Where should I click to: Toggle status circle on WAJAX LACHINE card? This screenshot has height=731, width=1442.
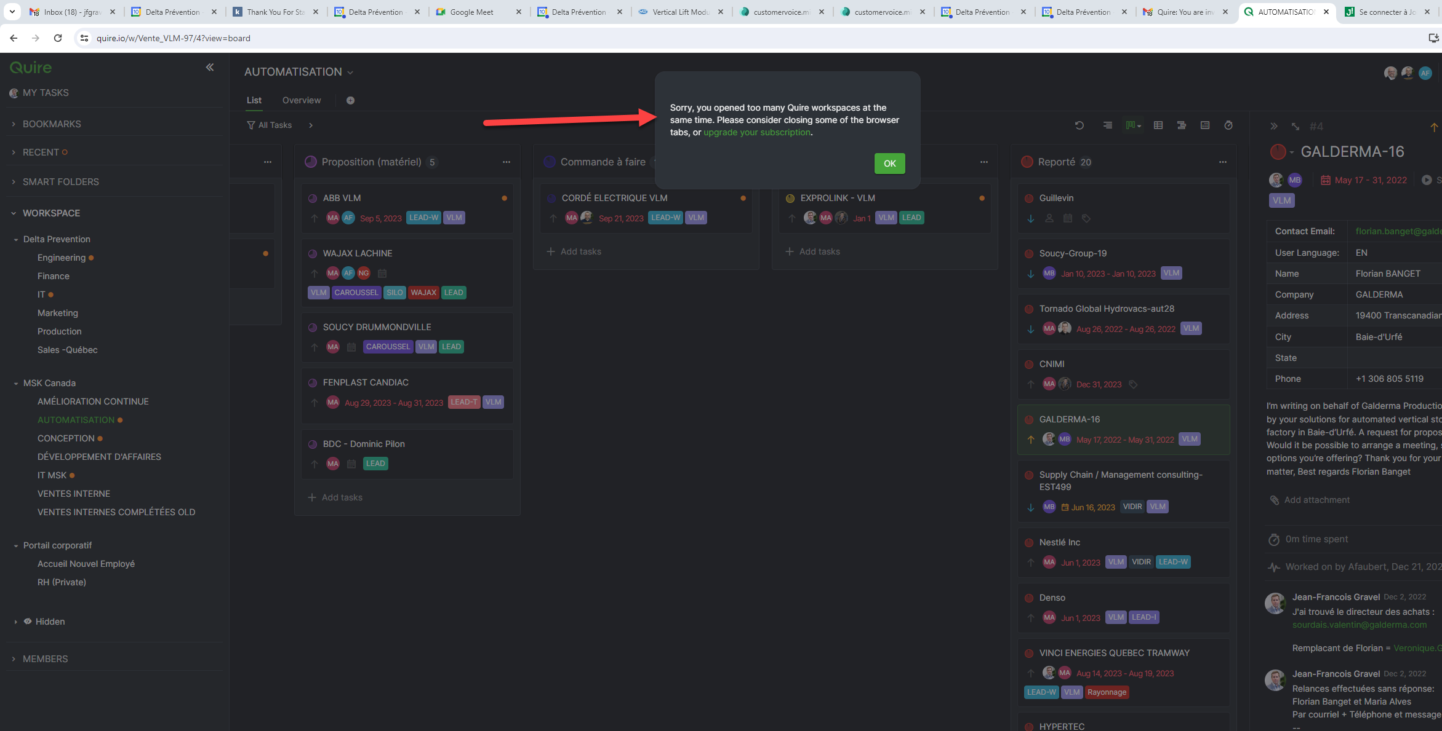tap(313, 254)
